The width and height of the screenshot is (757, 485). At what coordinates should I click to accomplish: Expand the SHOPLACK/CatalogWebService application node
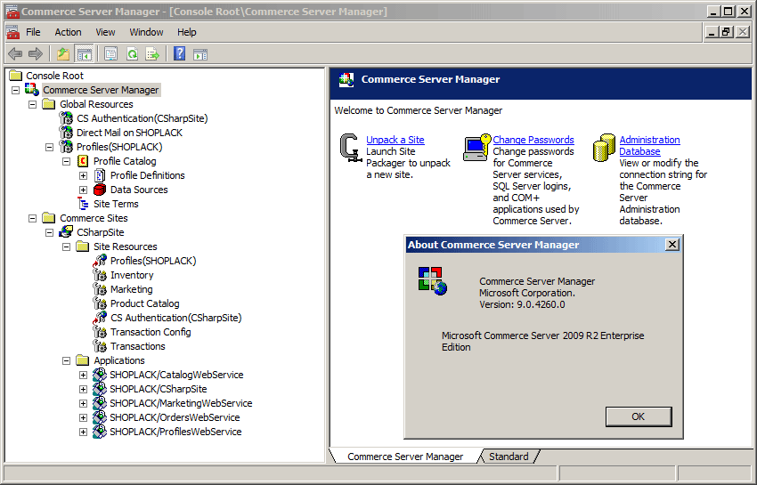point(83,375)
